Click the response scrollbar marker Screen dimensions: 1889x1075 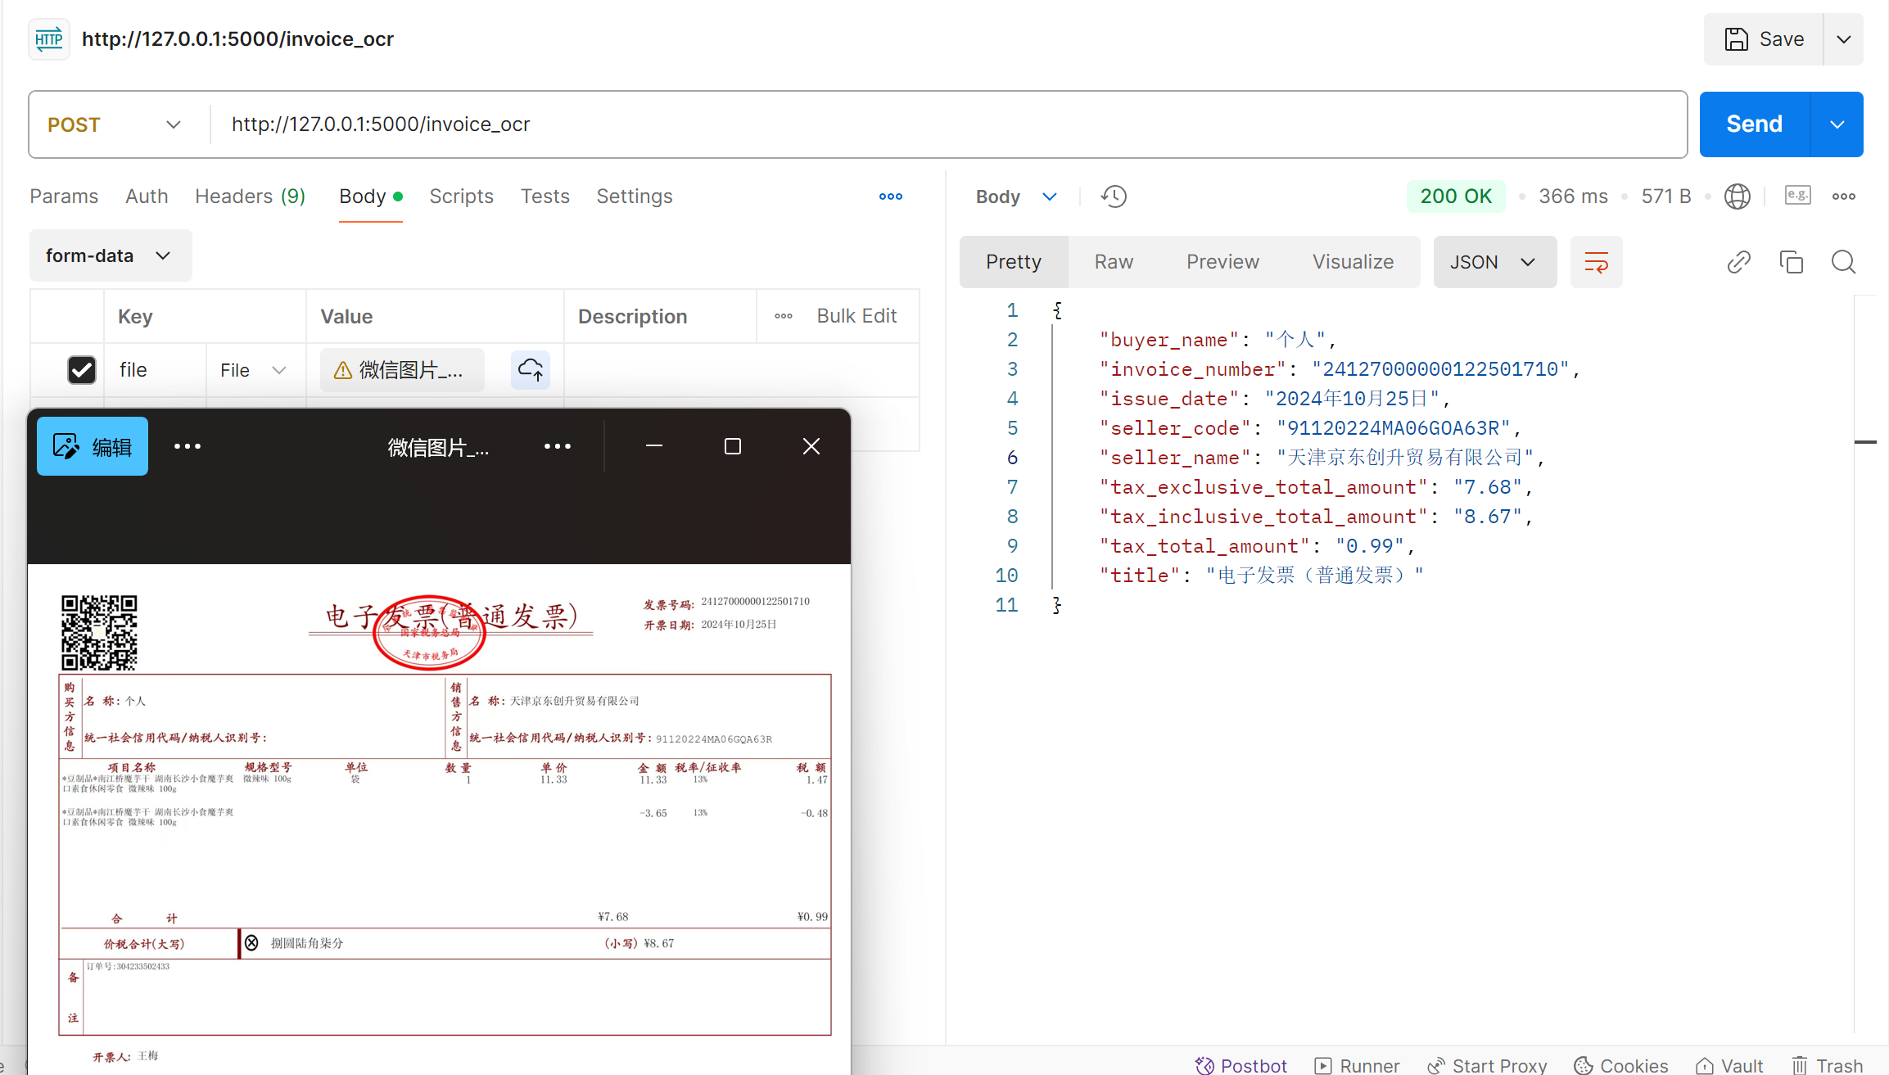coord(1865,442)
